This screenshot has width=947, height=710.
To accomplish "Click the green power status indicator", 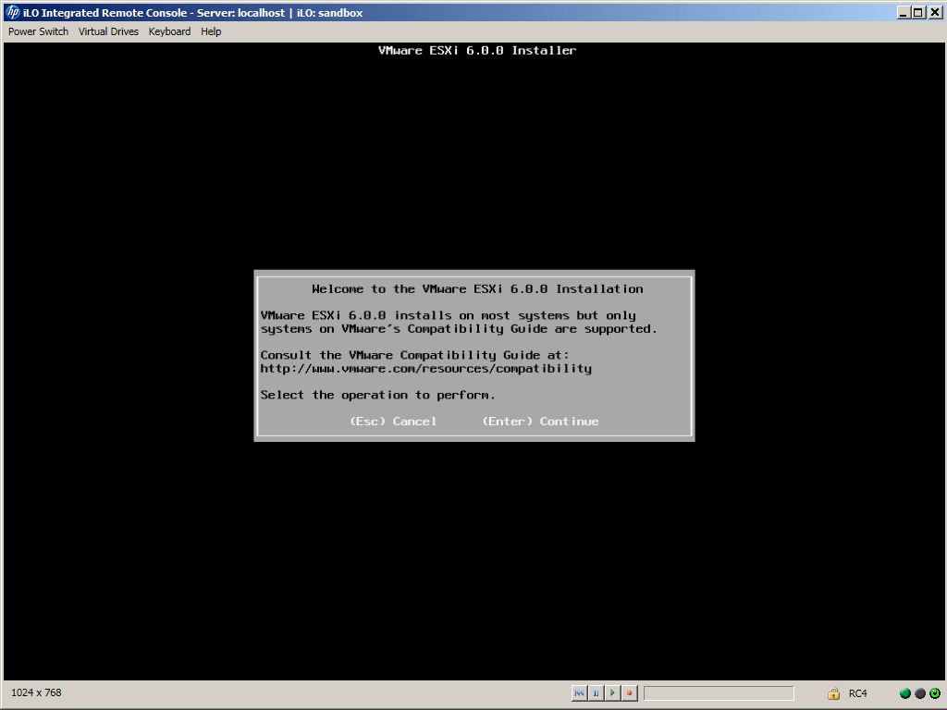I will (935, 693).
